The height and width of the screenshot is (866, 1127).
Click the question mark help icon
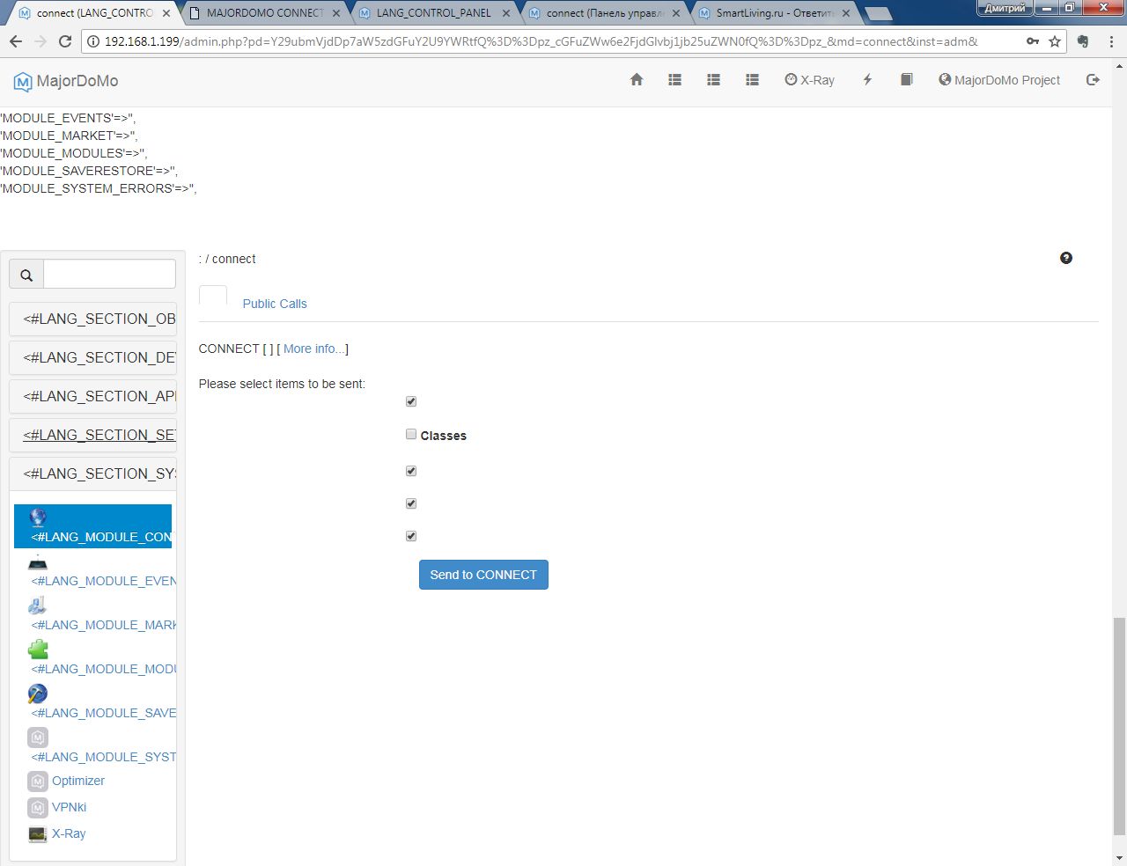(x=1066, y=258)
